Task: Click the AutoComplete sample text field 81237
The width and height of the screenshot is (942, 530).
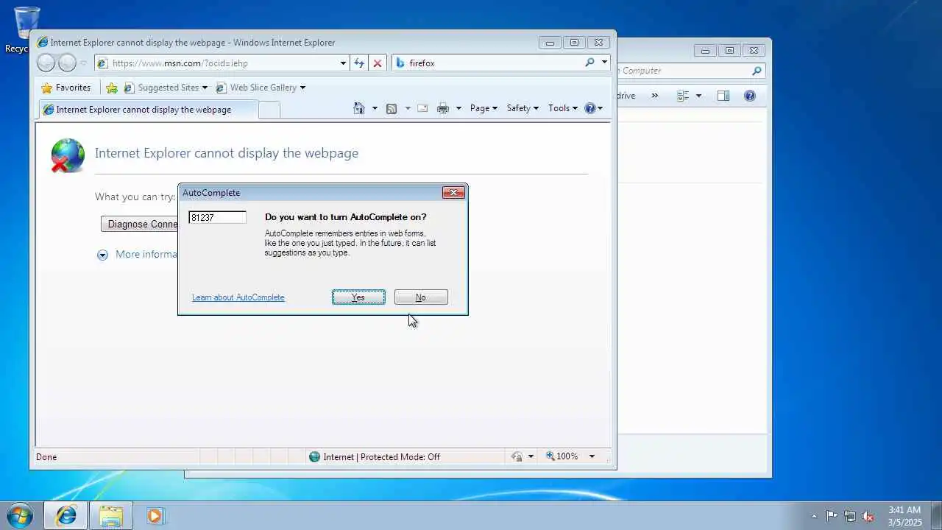Action: click(217, 217)
